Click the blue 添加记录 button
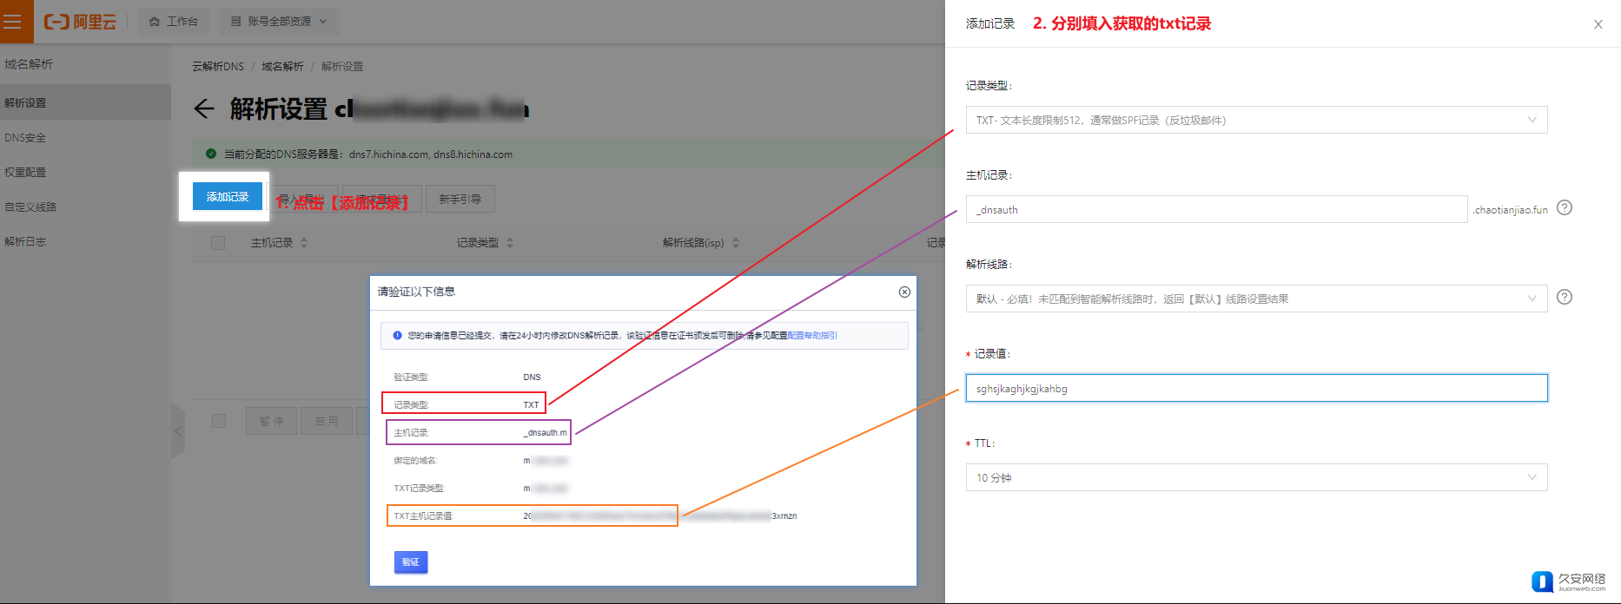The height and width of the screenshot is (604, 1621). click(x=228, y=197)
